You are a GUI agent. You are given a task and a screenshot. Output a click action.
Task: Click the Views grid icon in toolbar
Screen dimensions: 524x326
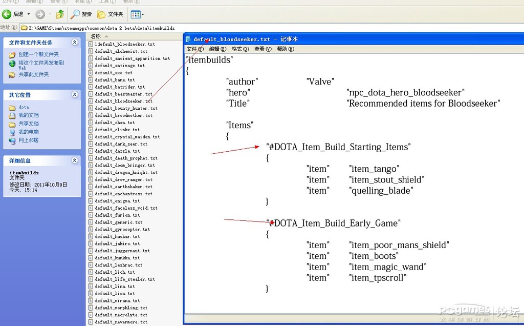[x=135, y=14]
